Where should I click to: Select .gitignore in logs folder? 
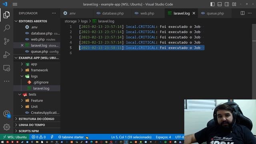37,82
